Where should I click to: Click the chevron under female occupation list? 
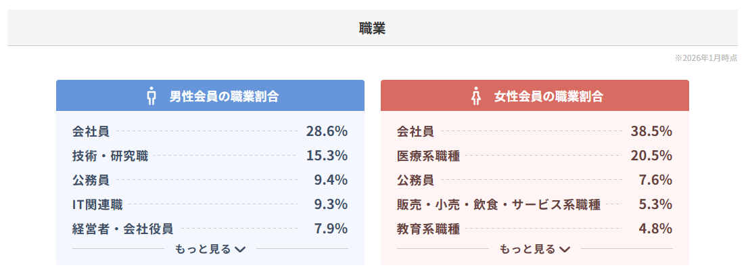pos(565,249)
